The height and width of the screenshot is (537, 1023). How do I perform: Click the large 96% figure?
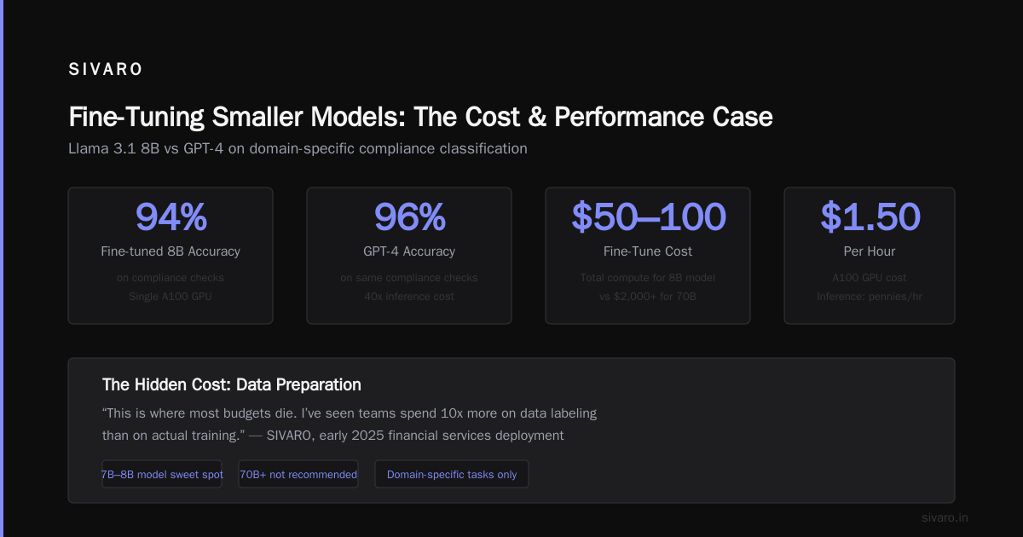[x=409, y=217]
